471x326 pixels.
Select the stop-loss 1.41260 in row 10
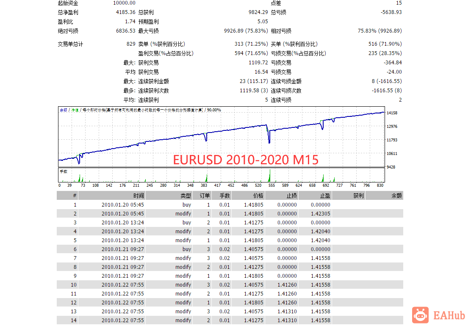[x=287, y=285]
